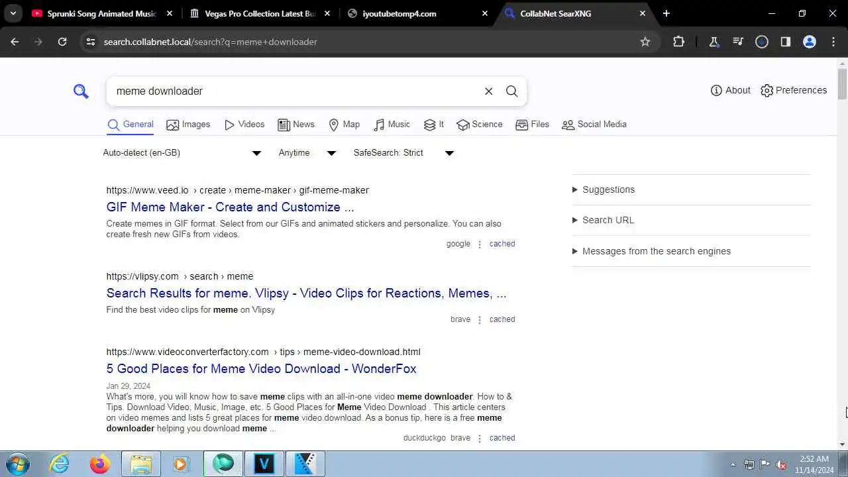Open Chrome Labs flask icon
Screen dimensions: 848x477
[x=714, y=42]
